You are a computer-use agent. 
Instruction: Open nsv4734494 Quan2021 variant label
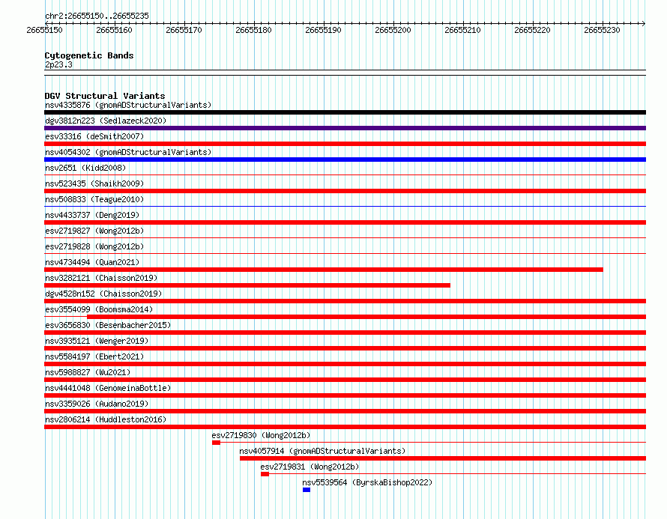[x=92, y=262]
